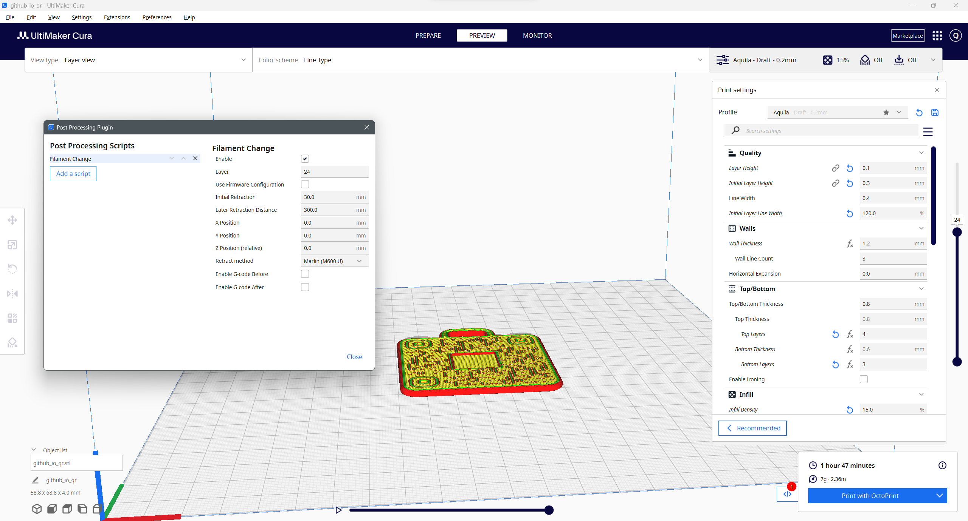Image resolution: width=968 pixels, height=521 pixels.
Task: Open the Color scheme dropdown
Action: [480, 60]
